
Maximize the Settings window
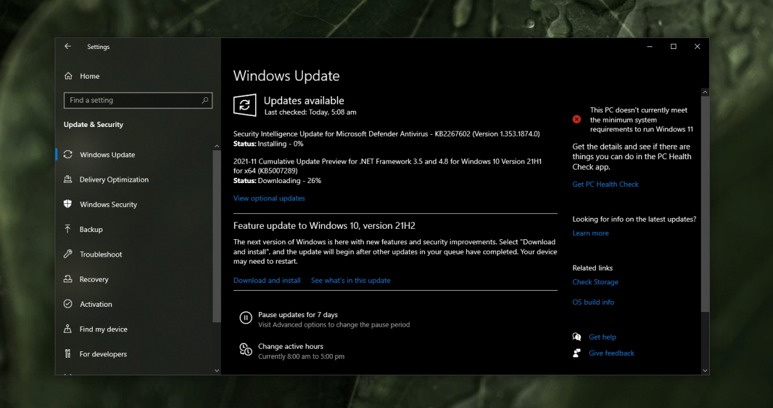tap(673, 46)
